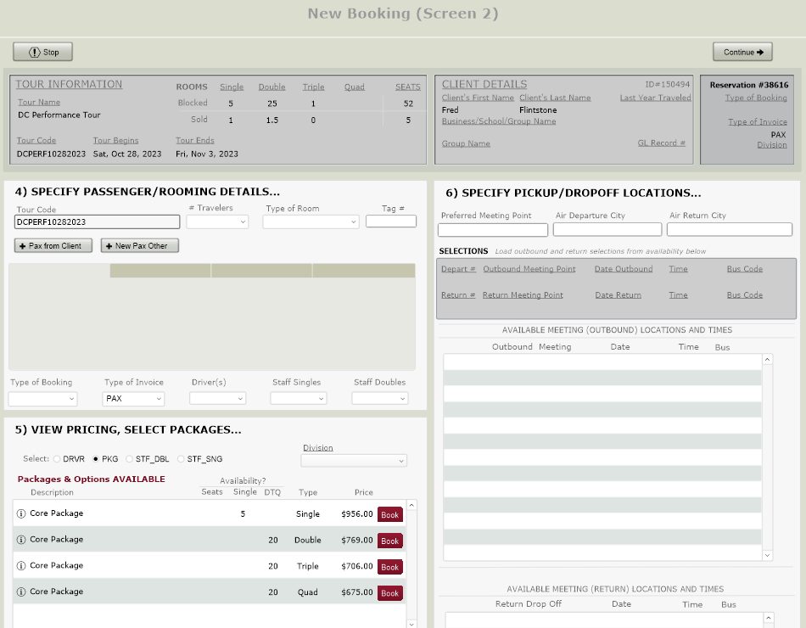Open info for Core Package Quad

[x=21, y=592]
